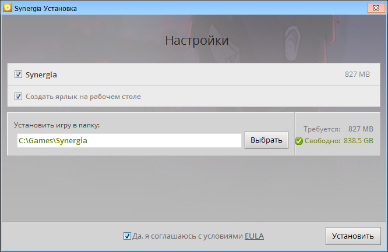Click the 'Свободно:' label
Image resolution: width=388 pixels, height=252 pixels.
(322, 141)
